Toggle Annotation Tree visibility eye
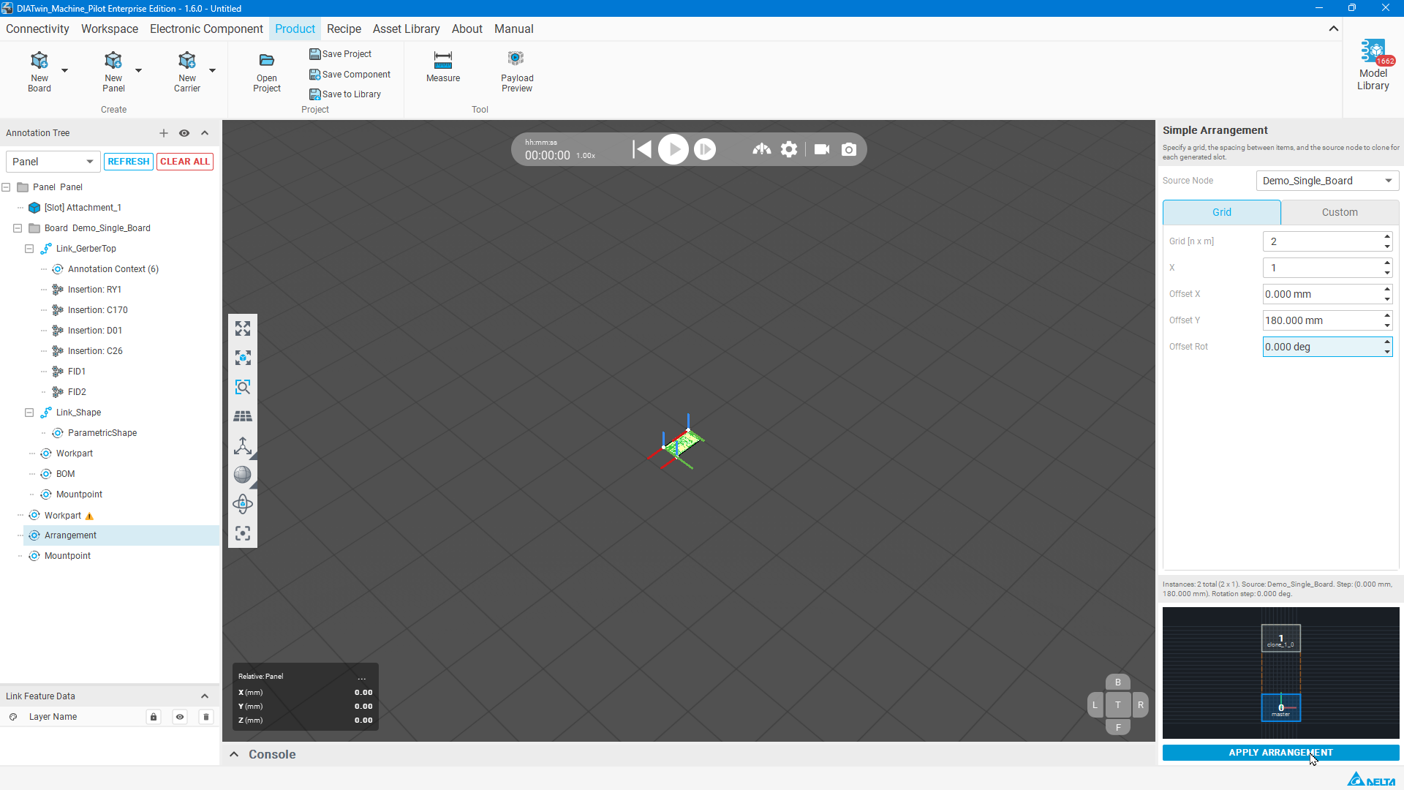 point(184,133)
